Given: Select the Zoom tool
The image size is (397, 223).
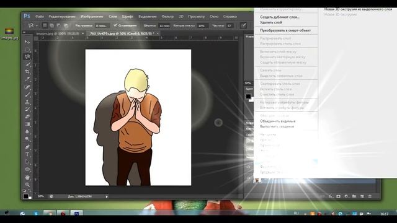Looking at the screenshot, I should tap(27, 185).
